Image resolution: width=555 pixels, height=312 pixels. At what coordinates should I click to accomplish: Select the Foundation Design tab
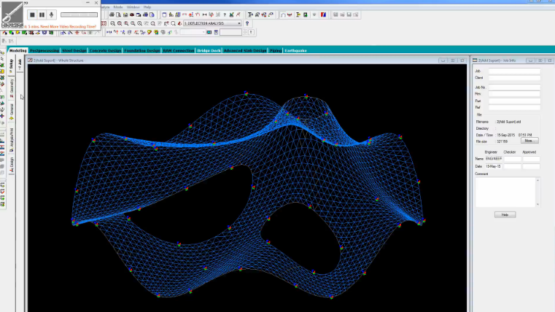[141, 50]
